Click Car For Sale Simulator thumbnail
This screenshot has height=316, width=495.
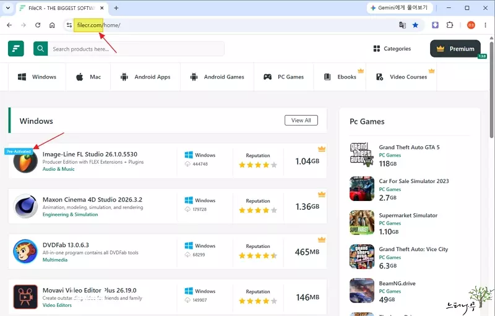[362, 189]
